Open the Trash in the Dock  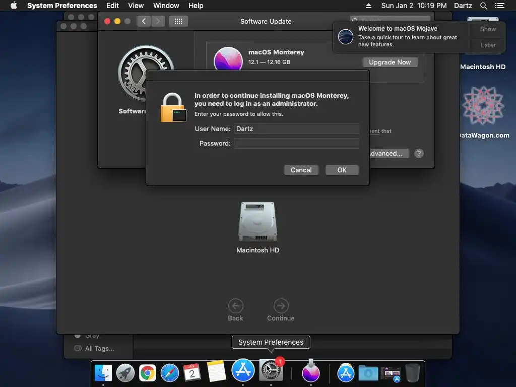coord(412,373)
